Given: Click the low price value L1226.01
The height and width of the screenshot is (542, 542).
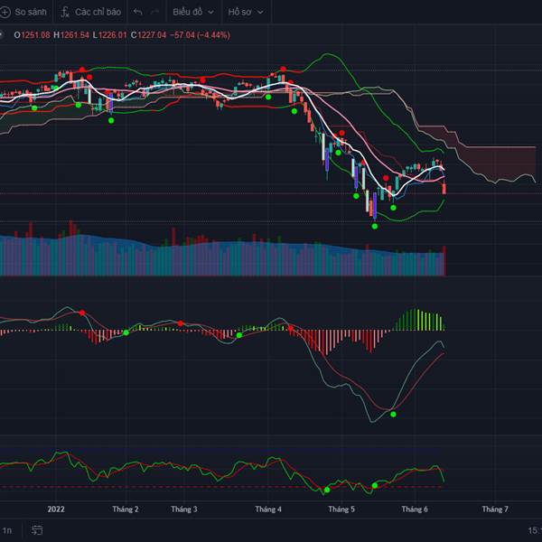Looking at the screenshot, I should coord(109,35).
